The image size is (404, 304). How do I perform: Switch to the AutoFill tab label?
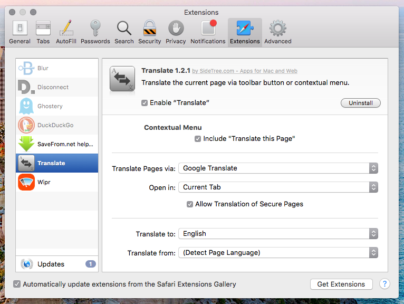pos(66,41)
